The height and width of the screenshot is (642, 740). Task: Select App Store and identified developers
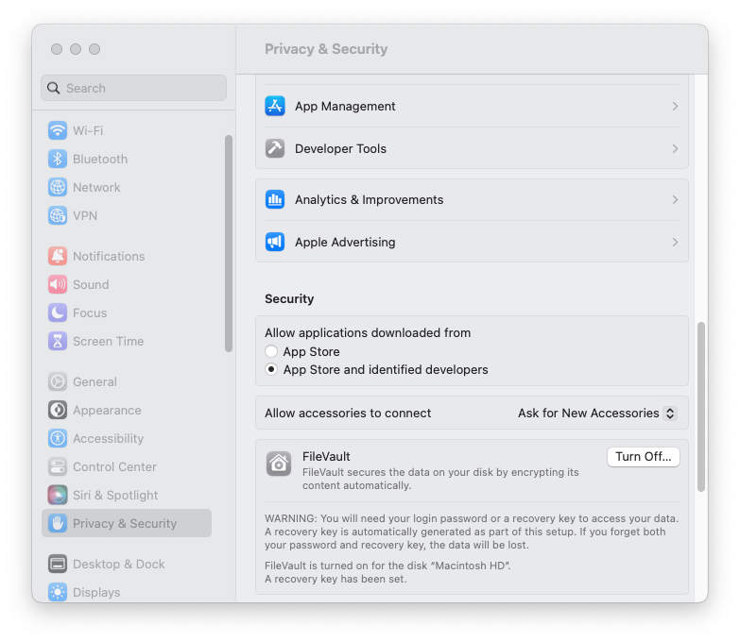271,370
